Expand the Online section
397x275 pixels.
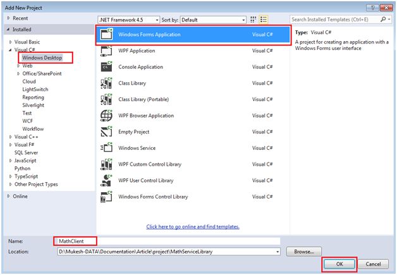[8, 196]
